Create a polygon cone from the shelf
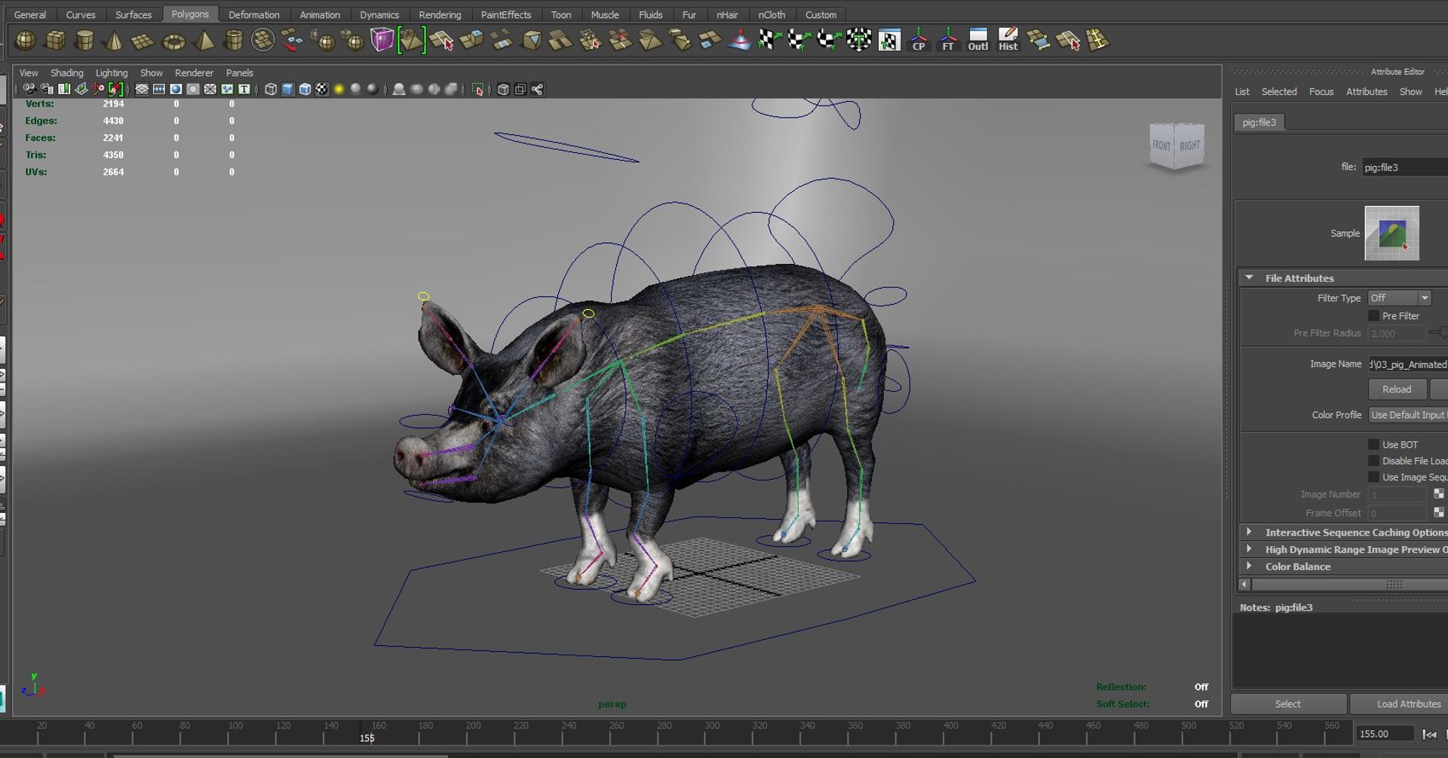 point(114,40)
